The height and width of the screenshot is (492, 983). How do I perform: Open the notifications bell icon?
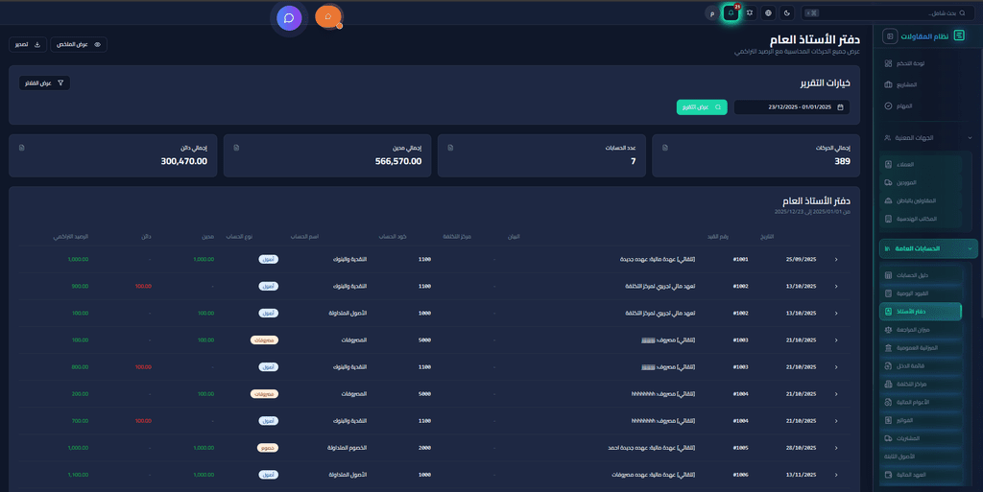[x=731, y=12]
